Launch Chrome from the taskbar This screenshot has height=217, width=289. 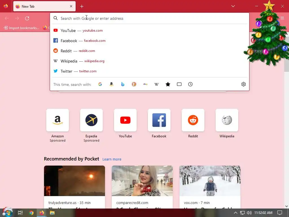31,213
